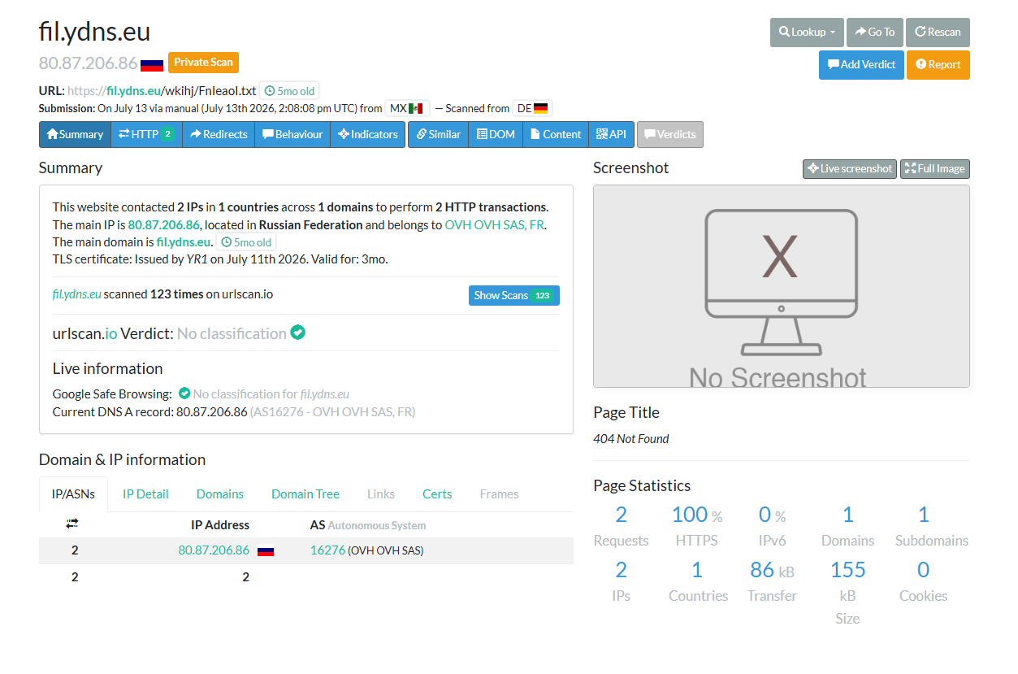Screen dimensions: 1018x674
Task: Add a verdict using Add Verdict
Action: coord(861,65)
